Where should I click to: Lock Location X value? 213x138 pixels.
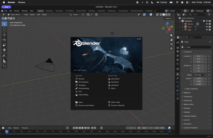pyautogui.click(x=206, y=56)
